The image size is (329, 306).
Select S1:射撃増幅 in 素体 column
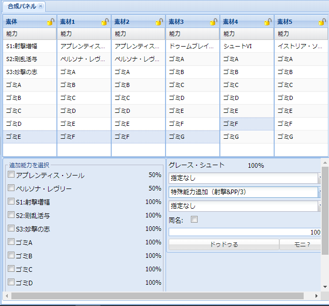point(29,46)
